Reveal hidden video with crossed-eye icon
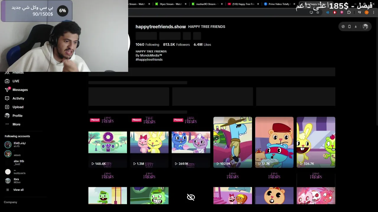 pyautogui.click(x=191, y=197)
